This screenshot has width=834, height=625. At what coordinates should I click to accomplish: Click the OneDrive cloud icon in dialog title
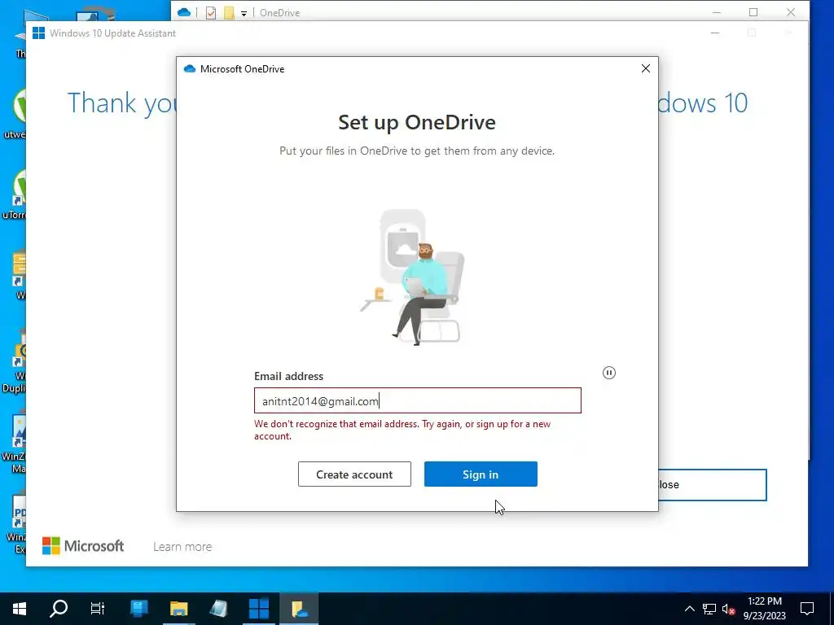pos(189,68)
